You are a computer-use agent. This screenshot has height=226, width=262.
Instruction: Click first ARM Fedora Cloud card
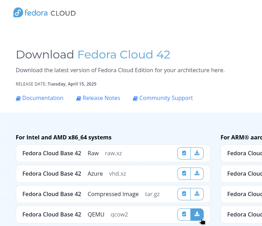(x=241, y=153)
